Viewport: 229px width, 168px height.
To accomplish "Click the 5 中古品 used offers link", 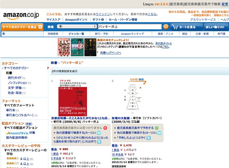I will 56,158.
